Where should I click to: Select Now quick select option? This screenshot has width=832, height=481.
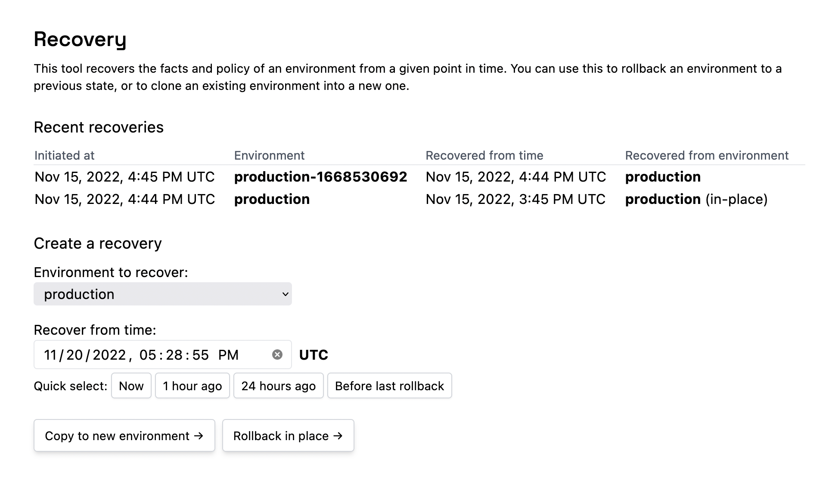click(x=131, y=385)
